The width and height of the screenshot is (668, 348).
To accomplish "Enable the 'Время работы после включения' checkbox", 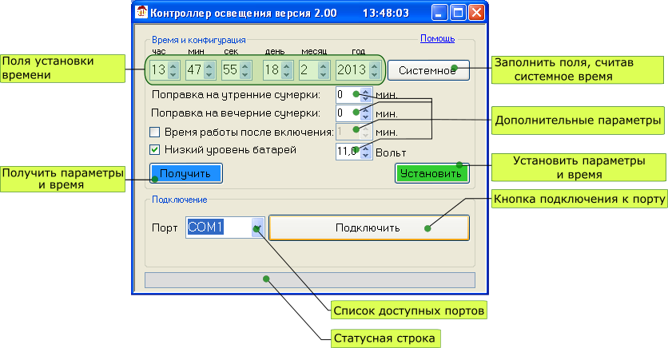I will coord(156,132).
